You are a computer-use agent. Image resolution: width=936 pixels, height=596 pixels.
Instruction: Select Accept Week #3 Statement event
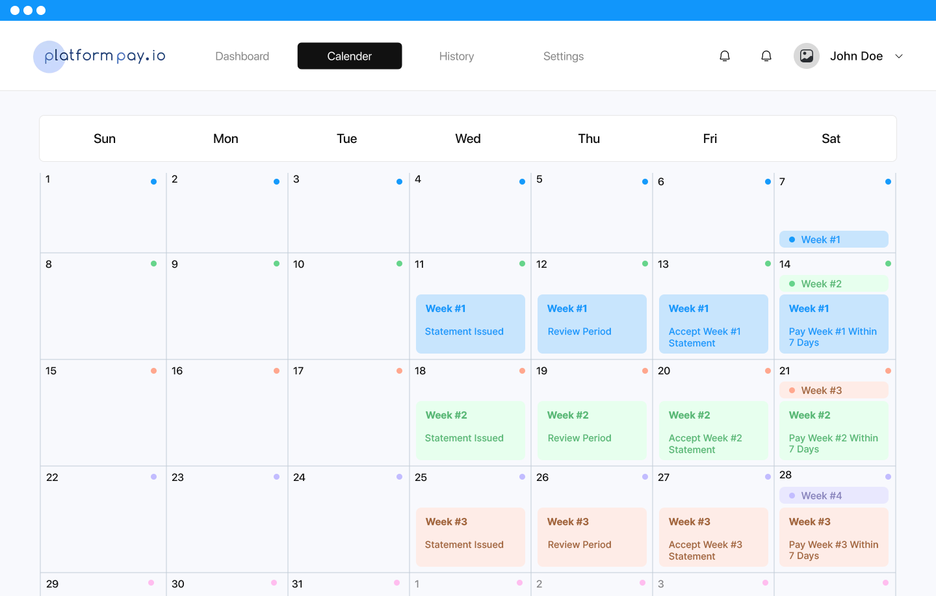tap(713, 537)
